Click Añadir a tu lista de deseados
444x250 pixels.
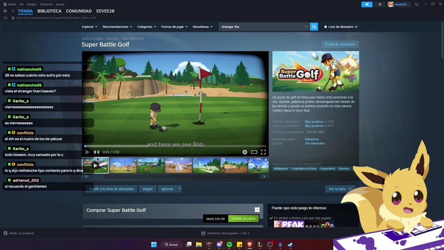click(111, 189)
